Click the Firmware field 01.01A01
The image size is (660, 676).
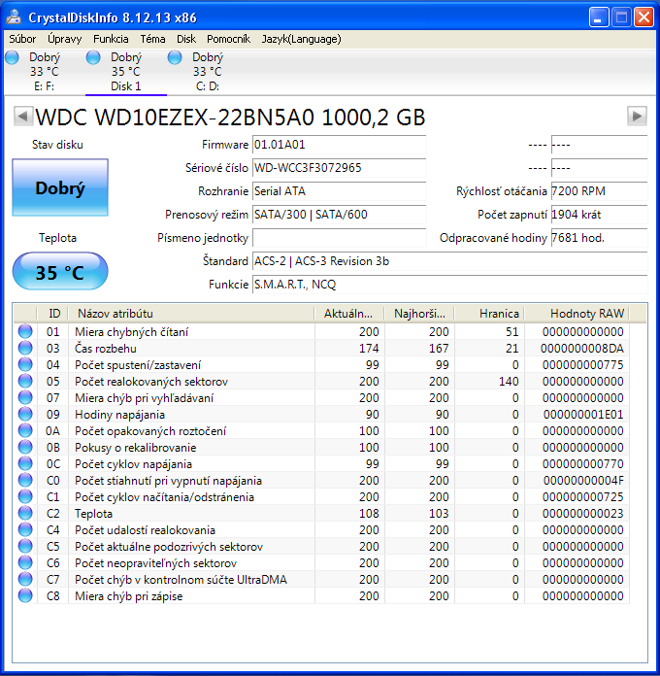(x=339, y=145)
